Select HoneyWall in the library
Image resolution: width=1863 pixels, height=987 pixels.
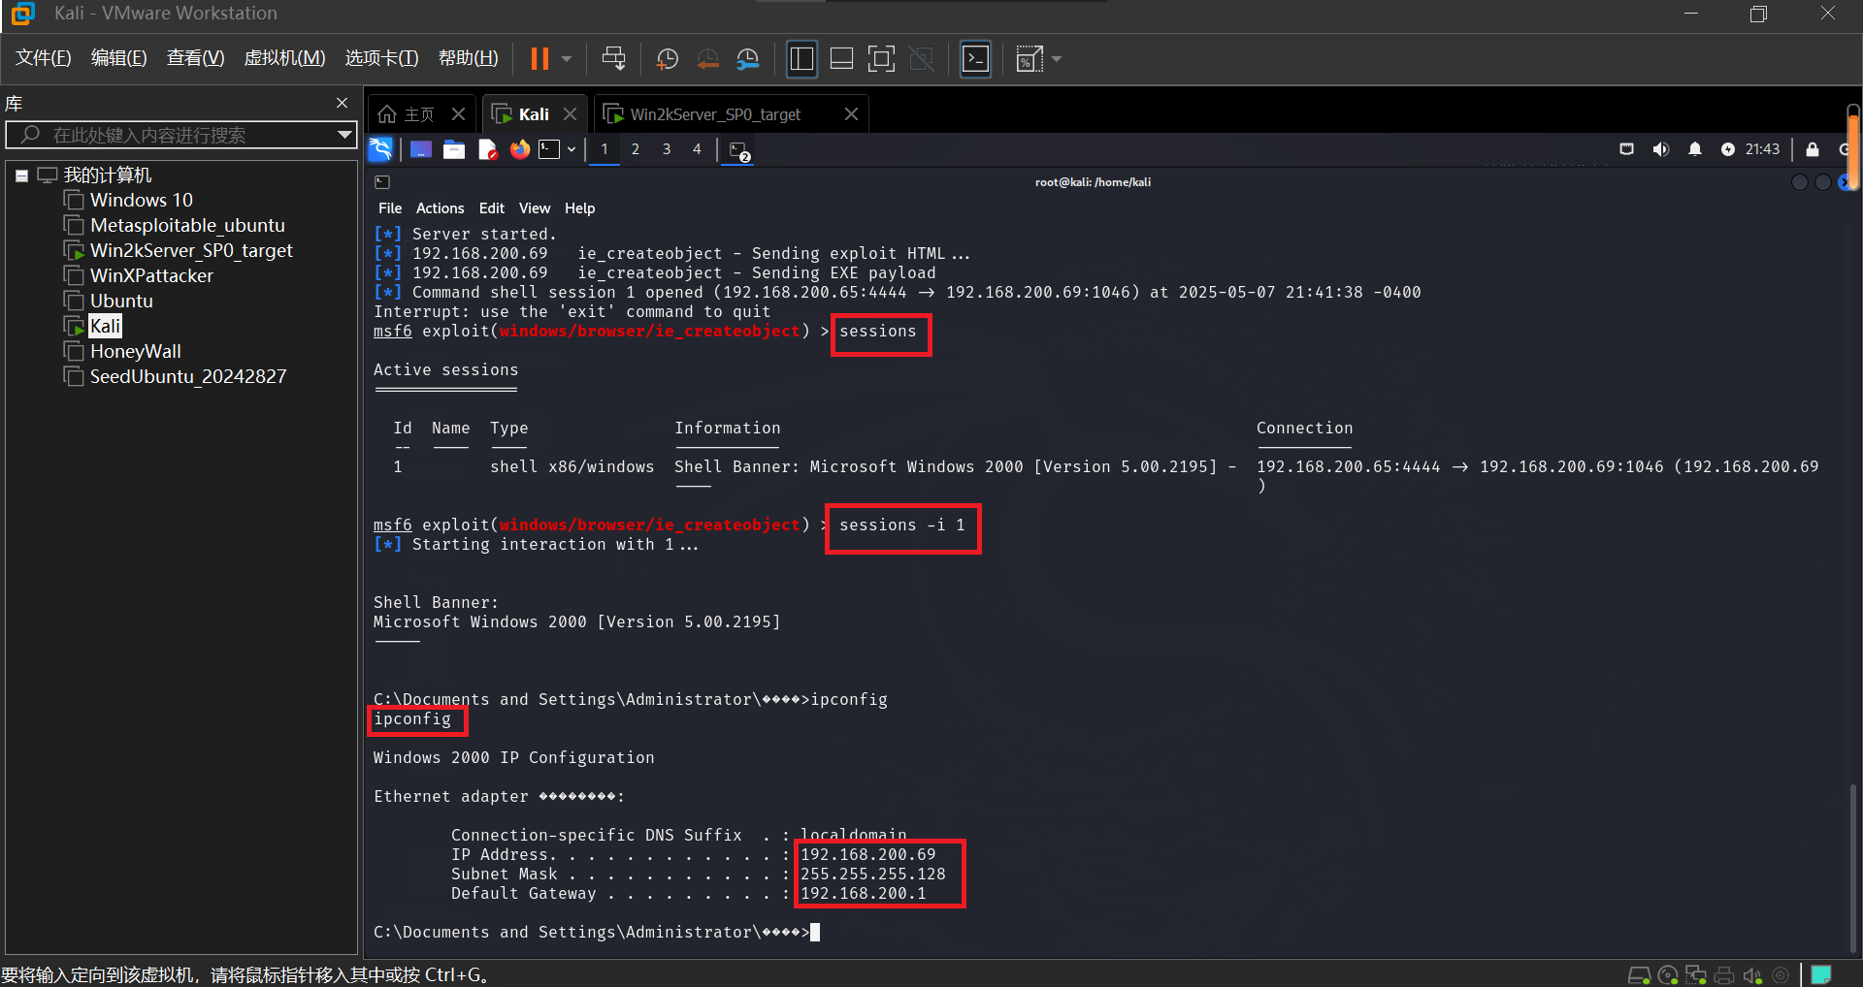(136, 351)
